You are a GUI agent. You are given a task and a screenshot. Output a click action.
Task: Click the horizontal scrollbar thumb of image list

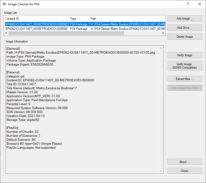[x=66, y=33]
